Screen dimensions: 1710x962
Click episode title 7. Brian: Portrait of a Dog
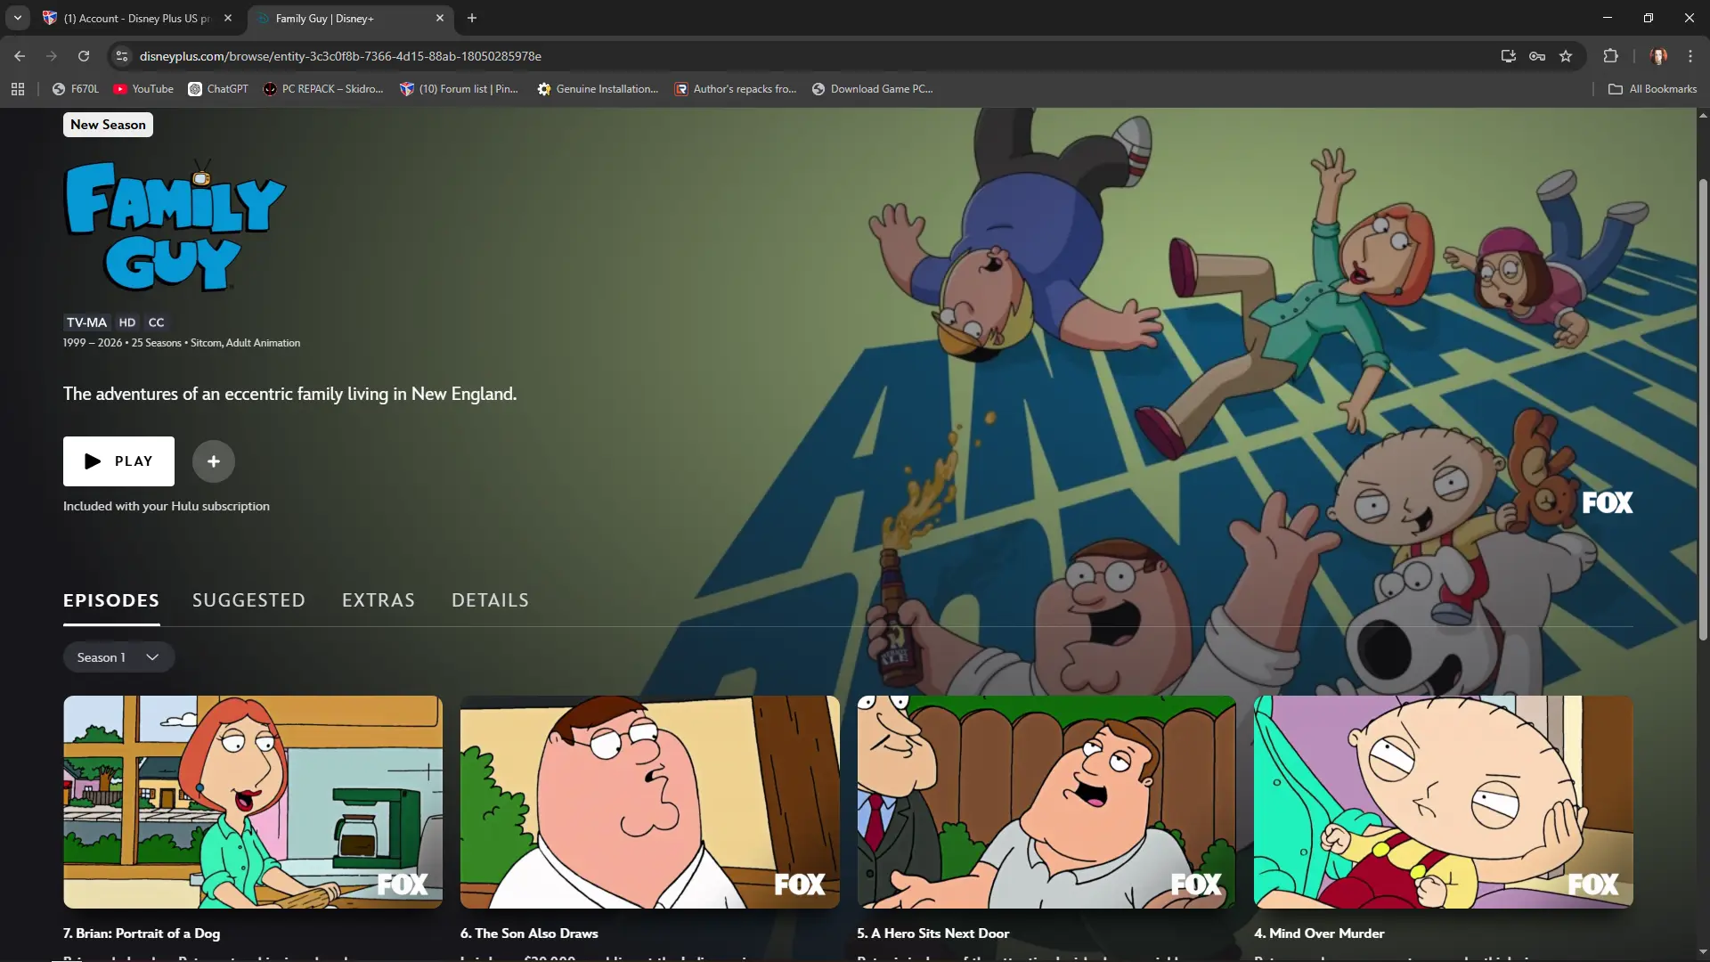pyautogui.click(x=142, y=933)
